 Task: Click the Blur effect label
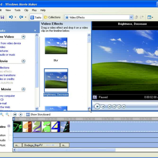[56, 60]
